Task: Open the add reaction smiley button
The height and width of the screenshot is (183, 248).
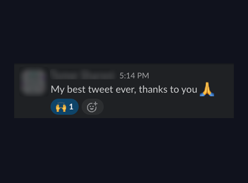Action: [93, 107]
